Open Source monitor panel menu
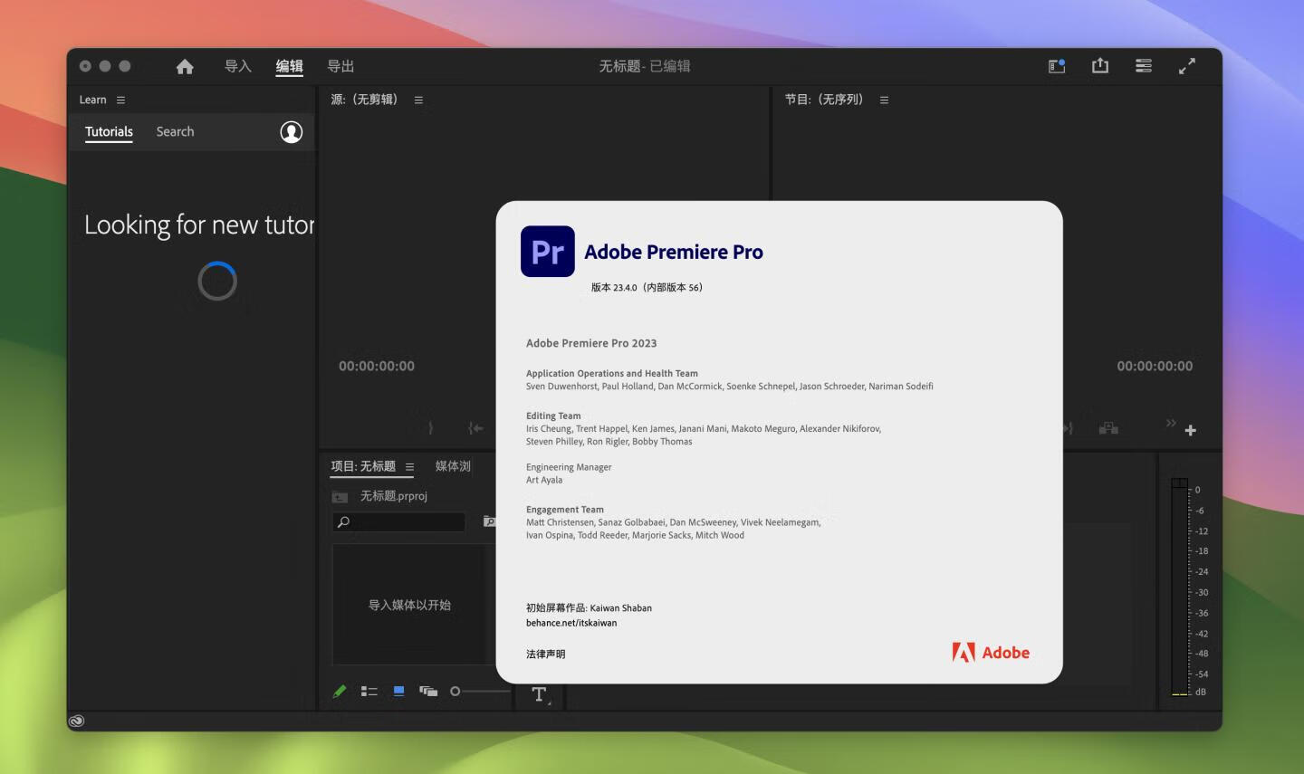Image resolution: width=1304 pixels, height=774 pixels. pyautogui.click(x=418, y=100)
